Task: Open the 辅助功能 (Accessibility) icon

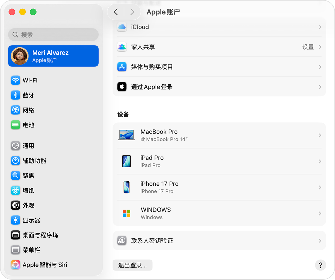Action: coord(15,161)
